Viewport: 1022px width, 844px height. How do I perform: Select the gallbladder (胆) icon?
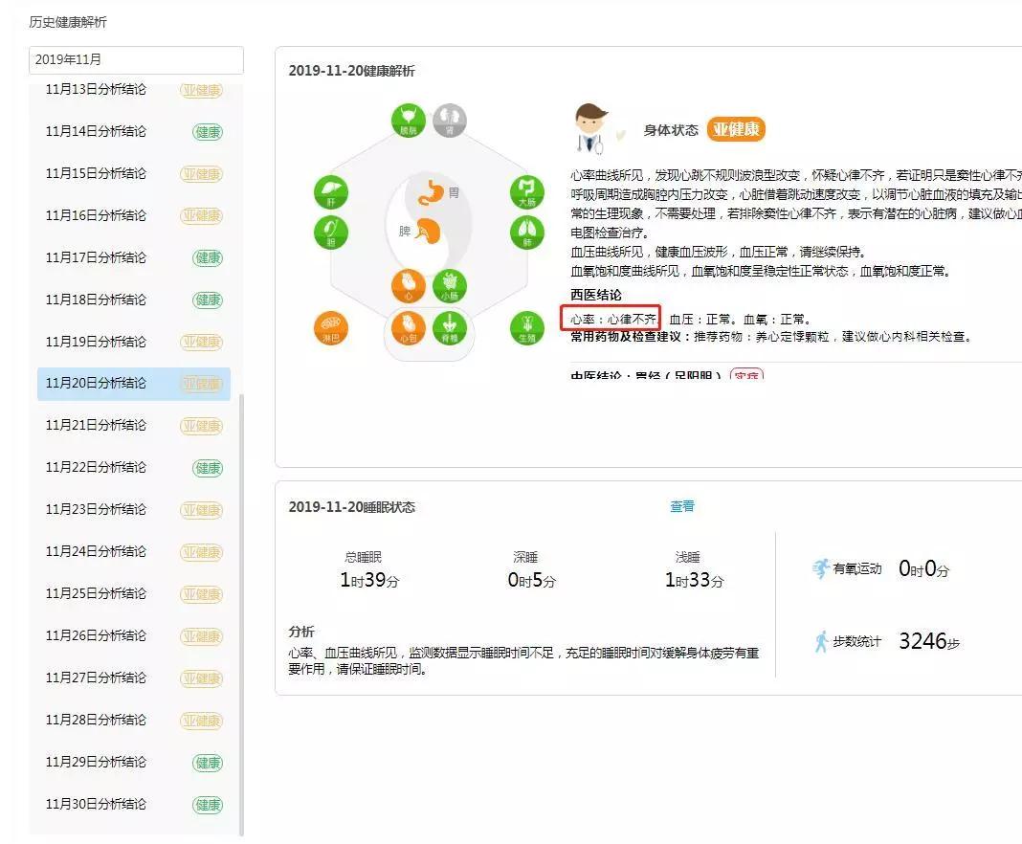click(331, 233)
